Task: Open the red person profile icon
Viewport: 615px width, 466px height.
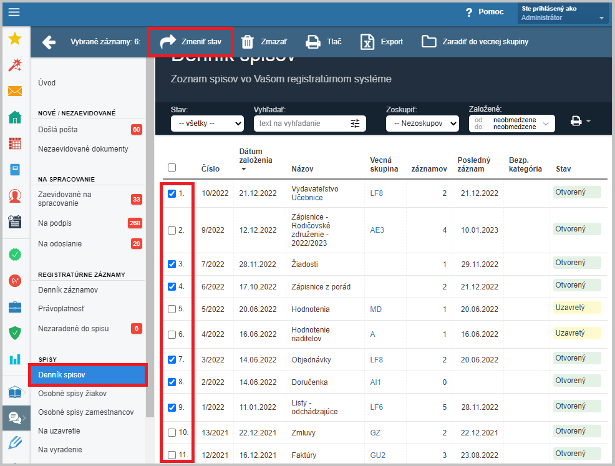Action: click(15, 196)
